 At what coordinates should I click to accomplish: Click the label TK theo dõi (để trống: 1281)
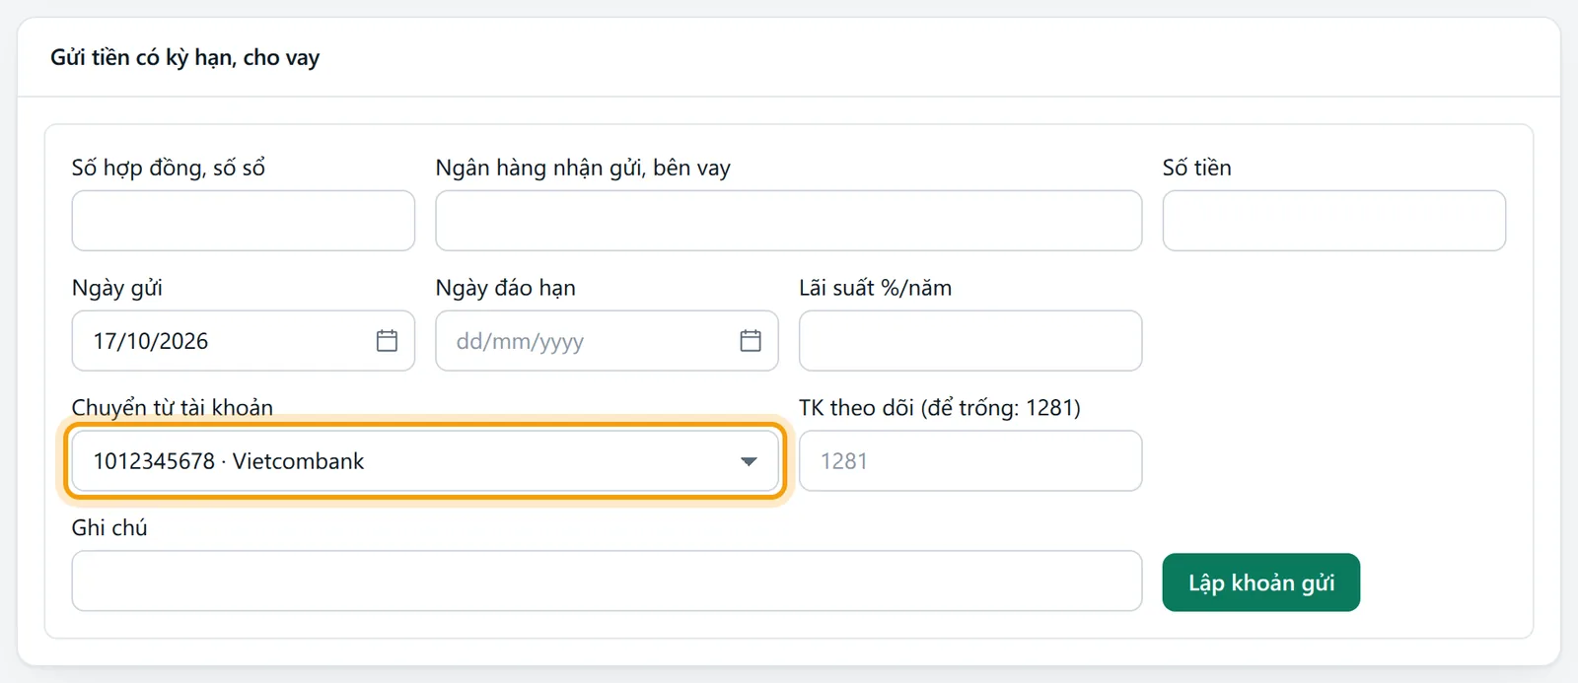click(x=940, y=407)
